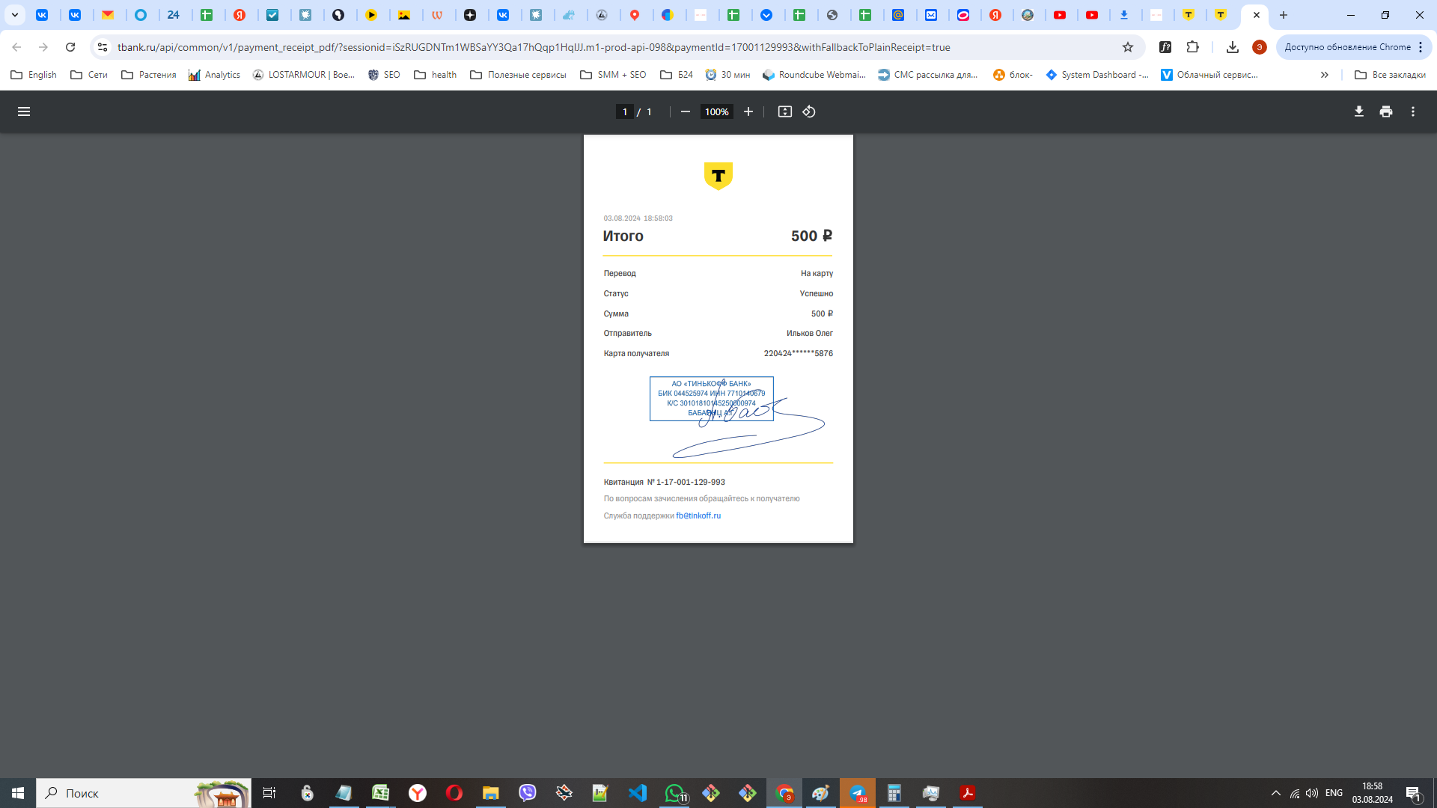The height and width of the screenshot is (808, 1437).
Task: Open Visual Studio Code from the taskbar
Action: [x=637, y=793]
